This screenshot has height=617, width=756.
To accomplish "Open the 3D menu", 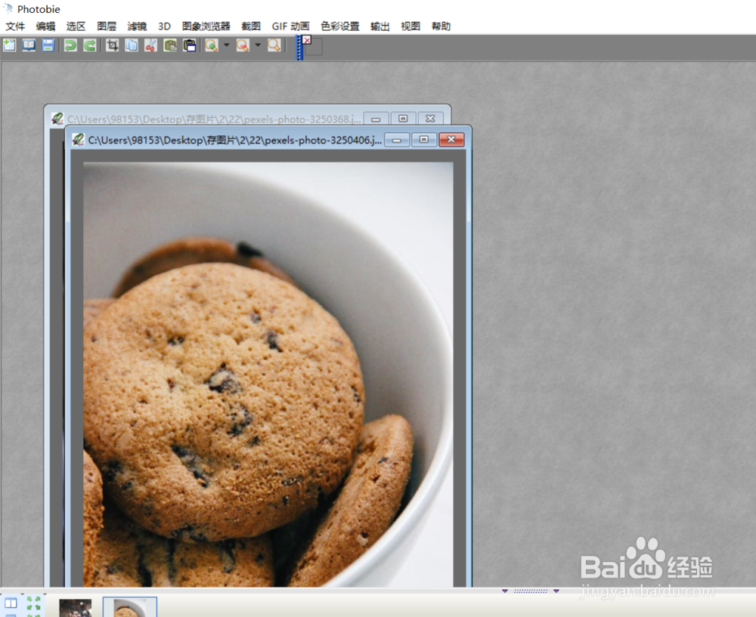I will (164, 26).
